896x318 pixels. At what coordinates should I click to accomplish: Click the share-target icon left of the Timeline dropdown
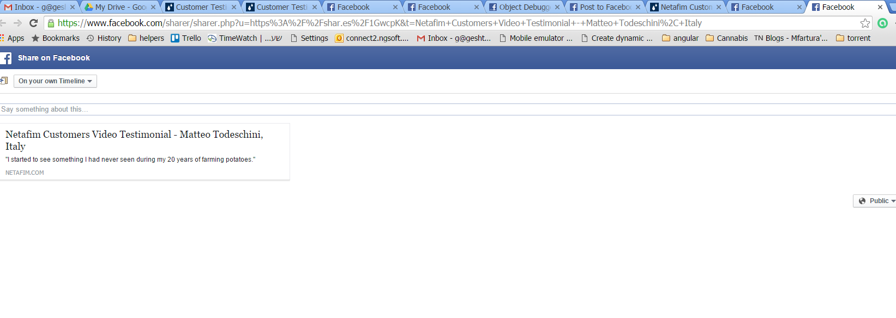click(x=4, y=81)
